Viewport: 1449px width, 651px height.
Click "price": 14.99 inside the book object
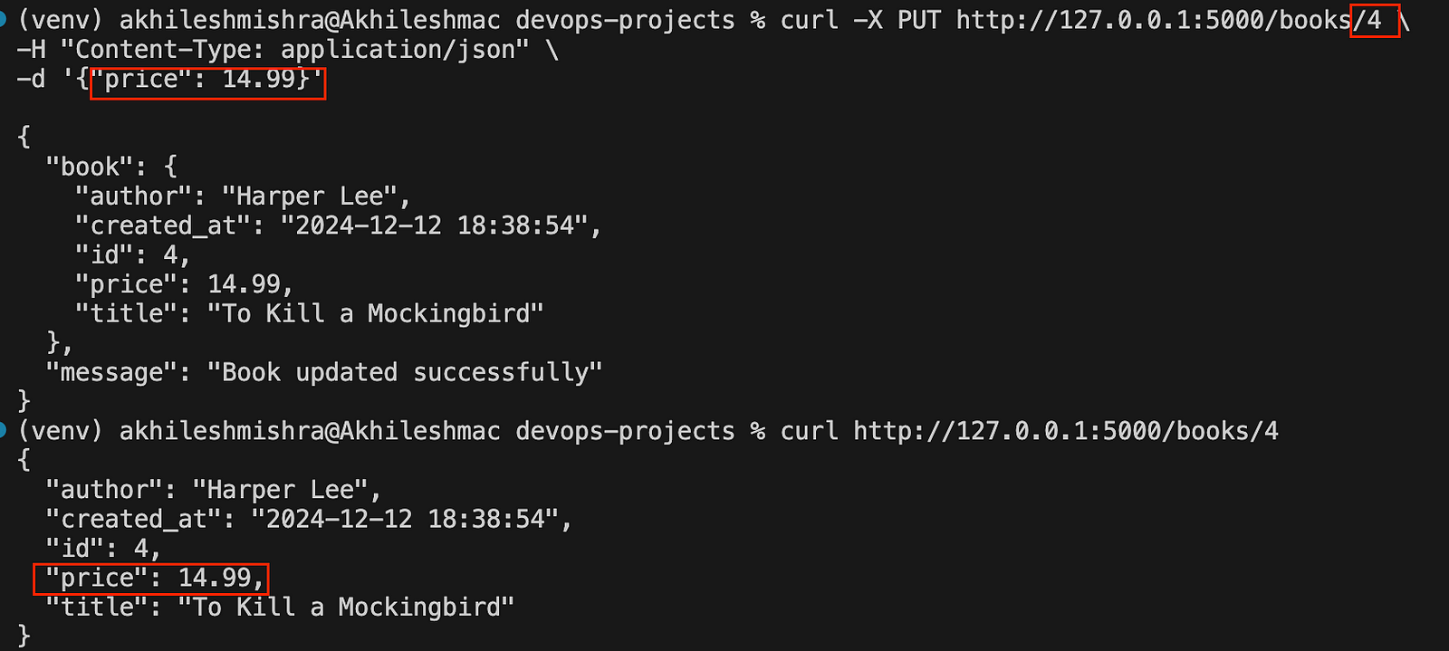click(185, 284)
